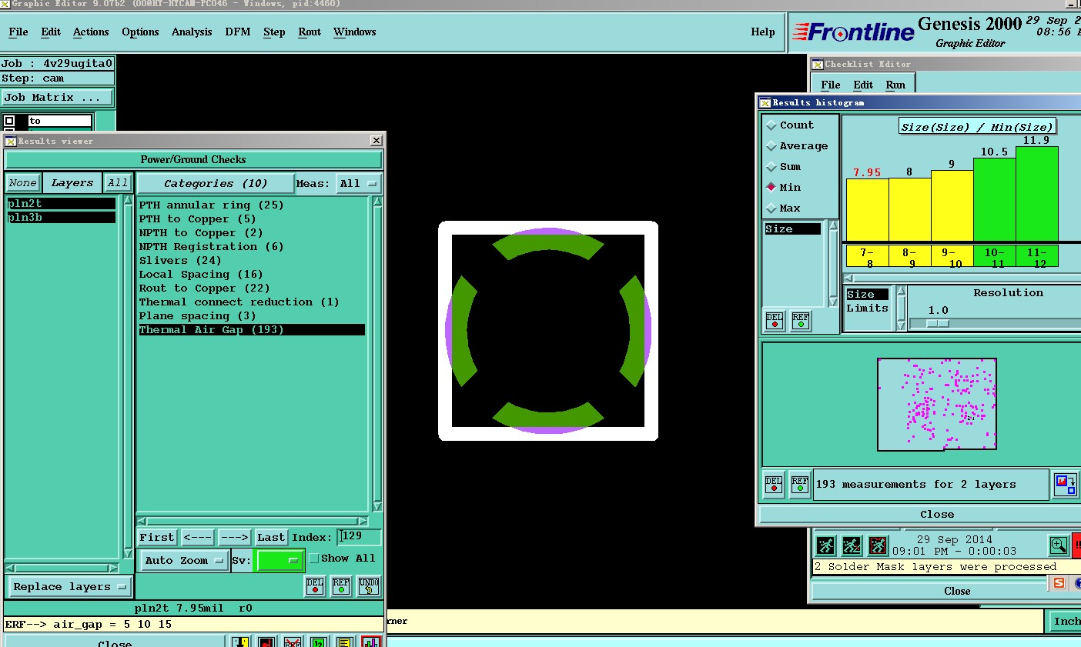The image size is (1081, 647).
Task: Open the DFM menu
Action: coord(238,32)
